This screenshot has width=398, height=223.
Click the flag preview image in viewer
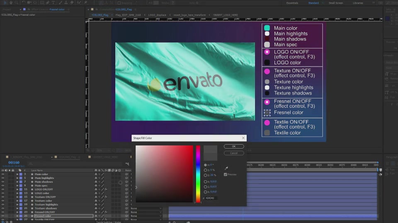click(185, 81)
